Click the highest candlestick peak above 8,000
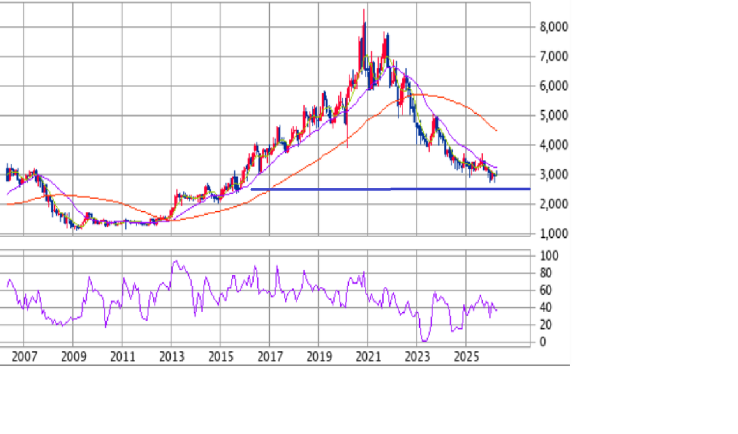 click(363, 12)
